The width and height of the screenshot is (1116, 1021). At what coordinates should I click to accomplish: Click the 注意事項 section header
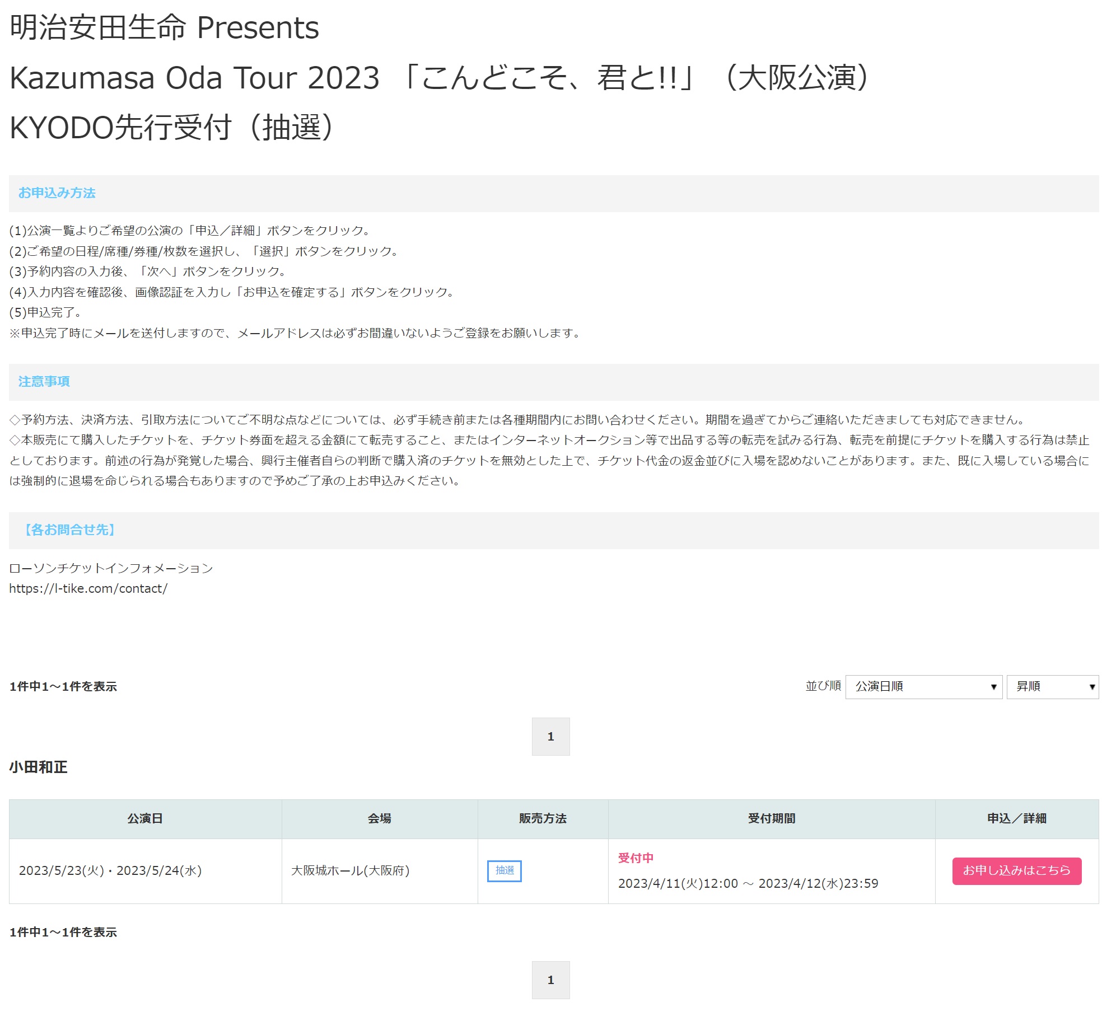click(x=44, y=382)
